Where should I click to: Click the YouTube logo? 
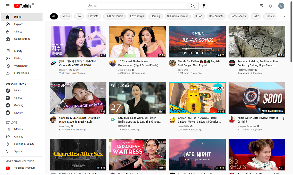point(23,6)
